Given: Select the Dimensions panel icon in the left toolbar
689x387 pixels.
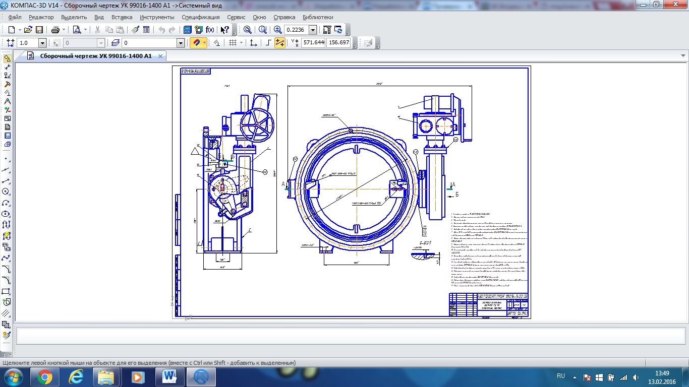Looking at the screenshot, I should pos(7,67).
